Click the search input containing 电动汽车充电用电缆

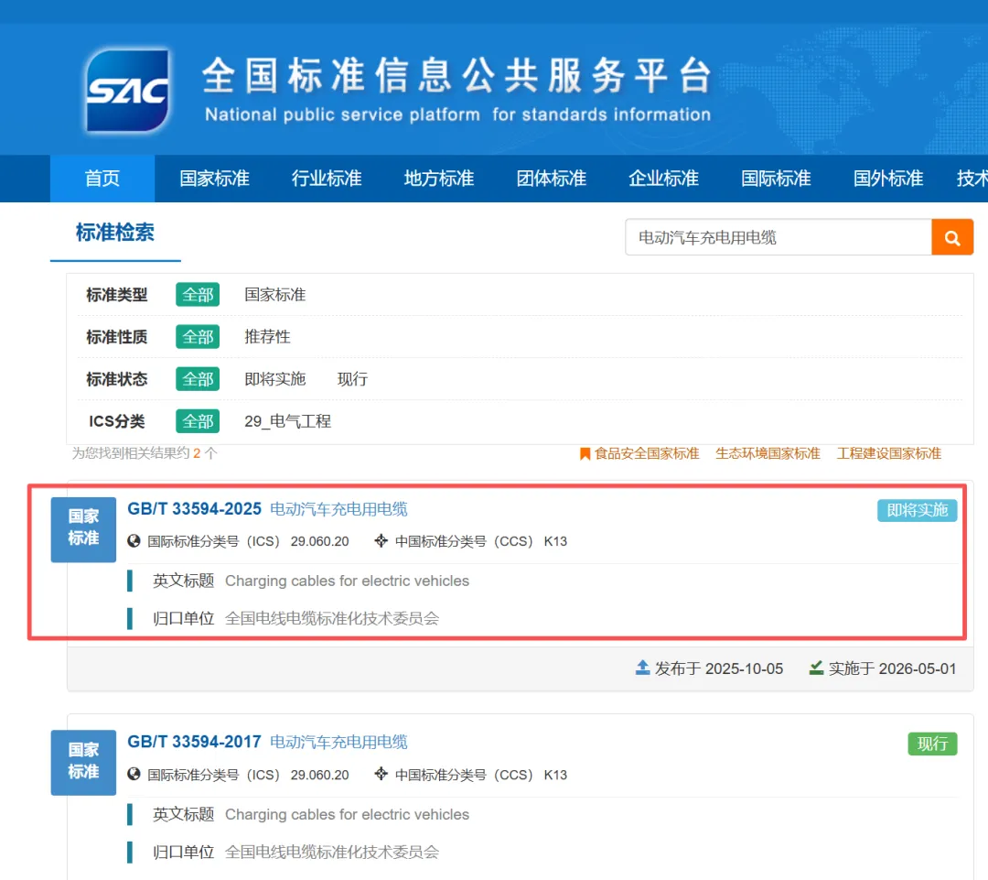[x=779, y=237]
